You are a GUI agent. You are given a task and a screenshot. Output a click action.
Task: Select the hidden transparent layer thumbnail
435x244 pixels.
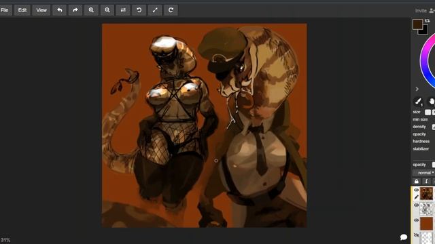tap(427, 238)
